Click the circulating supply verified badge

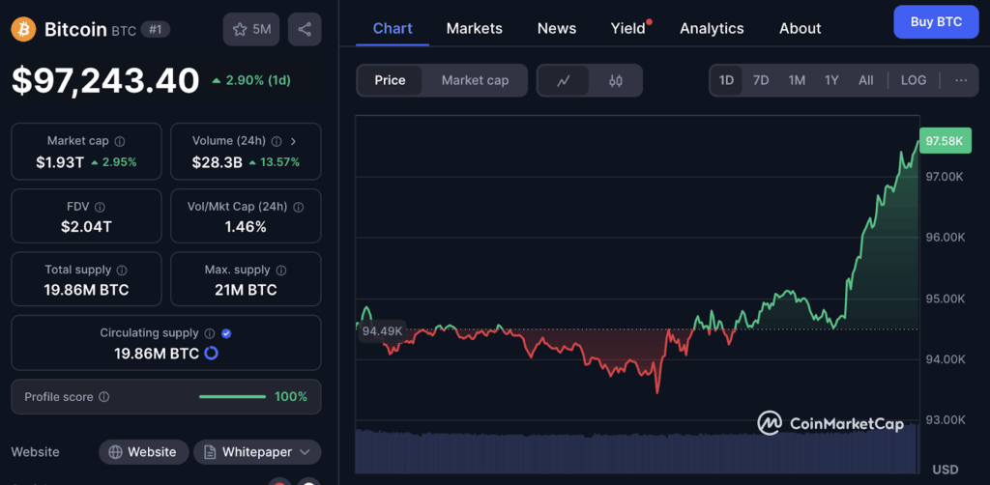(x=226, y=333)
